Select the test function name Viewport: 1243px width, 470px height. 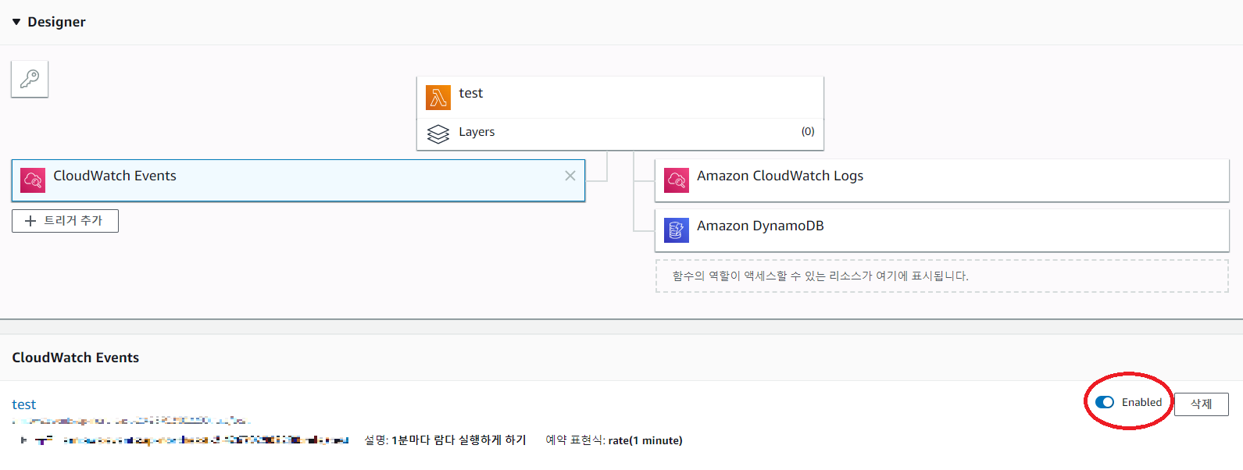pos(471,93)
